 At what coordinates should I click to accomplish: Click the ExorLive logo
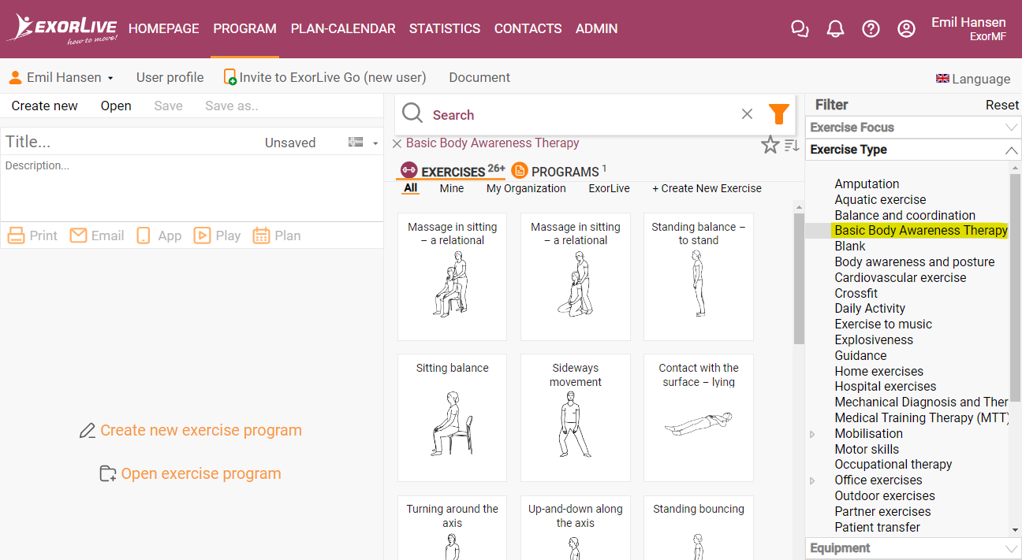[x=62, y=28]
